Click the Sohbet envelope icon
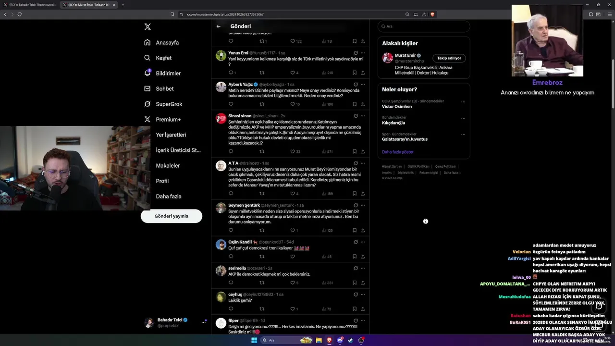The height and width of the screenshot is (346, 615). (148, 88)
